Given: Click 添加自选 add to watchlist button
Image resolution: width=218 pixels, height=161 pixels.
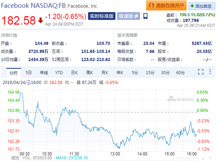Looking at the screenshot, I should [201, 6].
